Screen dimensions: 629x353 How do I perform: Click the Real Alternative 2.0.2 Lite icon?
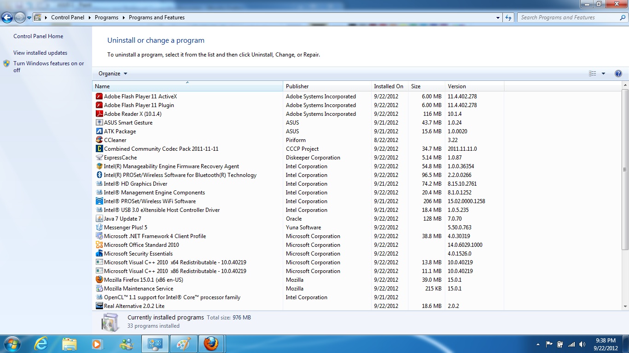point(99,306)
